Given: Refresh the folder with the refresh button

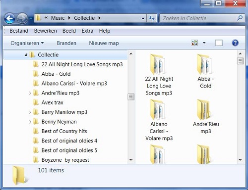Looking at the screenshot, I should [x=152, y=18].
